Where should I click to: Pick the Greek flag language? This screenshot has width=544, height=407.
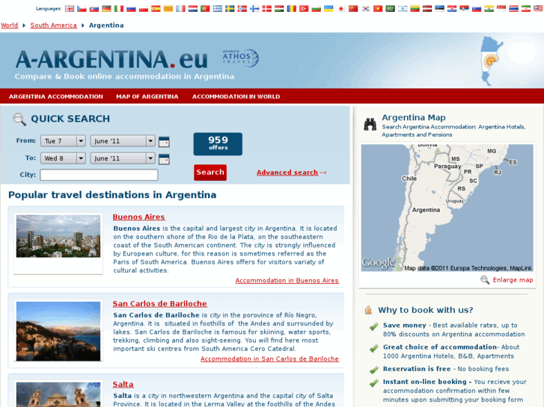click(218, 9)
